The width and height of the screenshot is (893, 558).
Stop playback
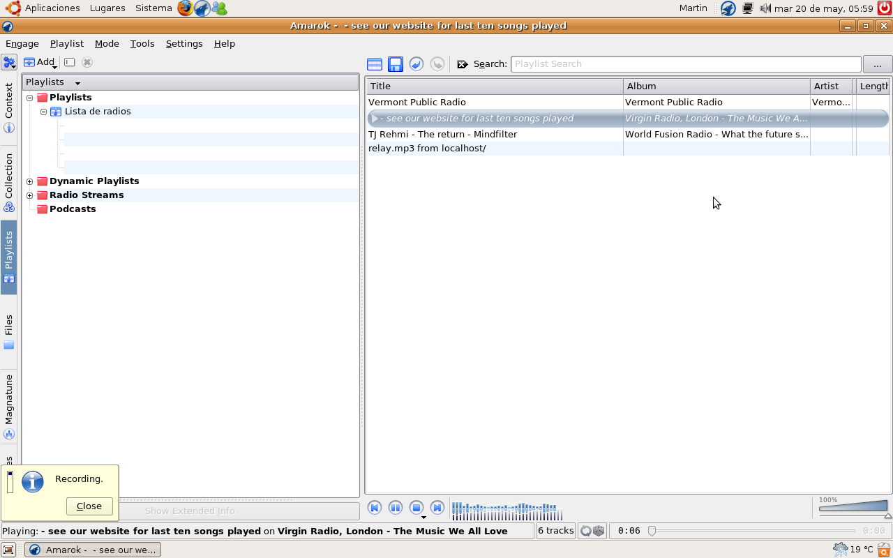pos(416,508)
